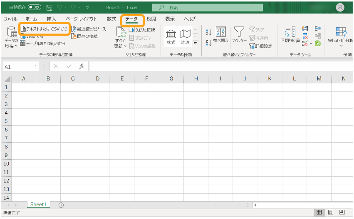Select the データ tab

(131, 19)
